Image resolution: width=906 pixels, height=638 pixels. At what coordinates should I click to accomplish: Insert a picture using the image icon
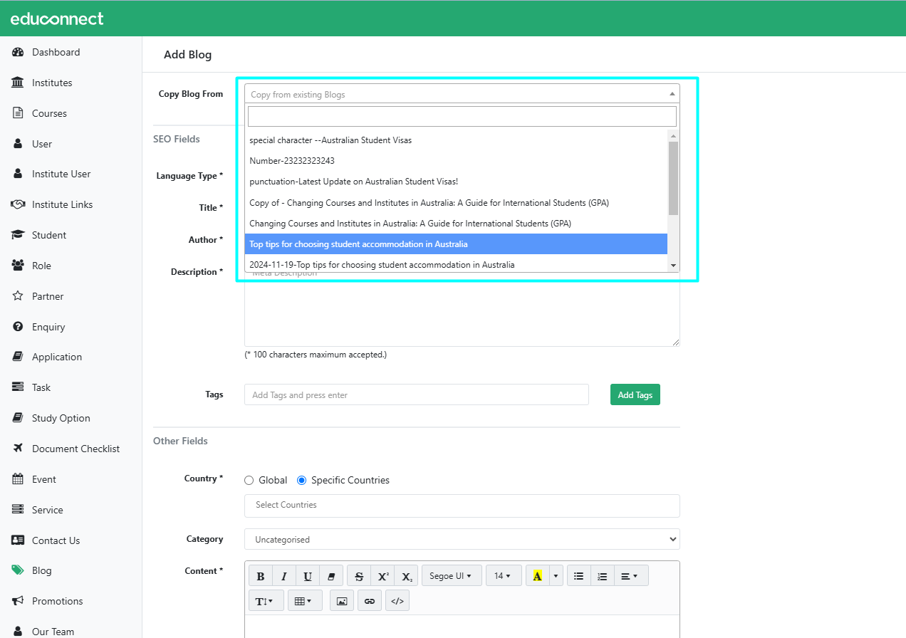coord(342,601)
